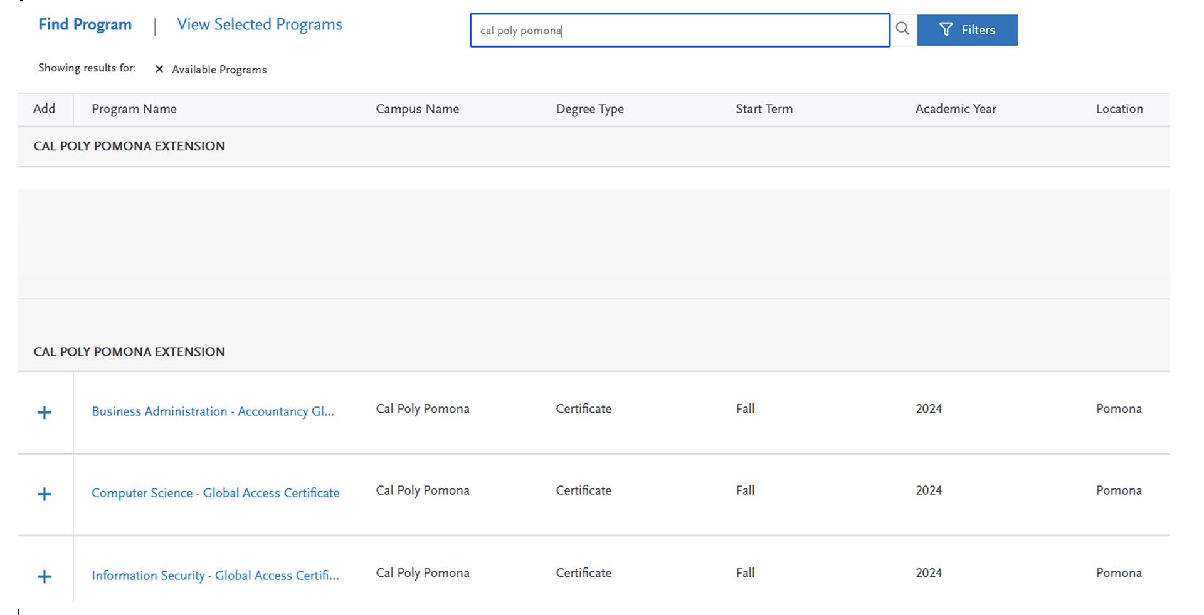Click 2024 in Information Security row

[929, 573]
